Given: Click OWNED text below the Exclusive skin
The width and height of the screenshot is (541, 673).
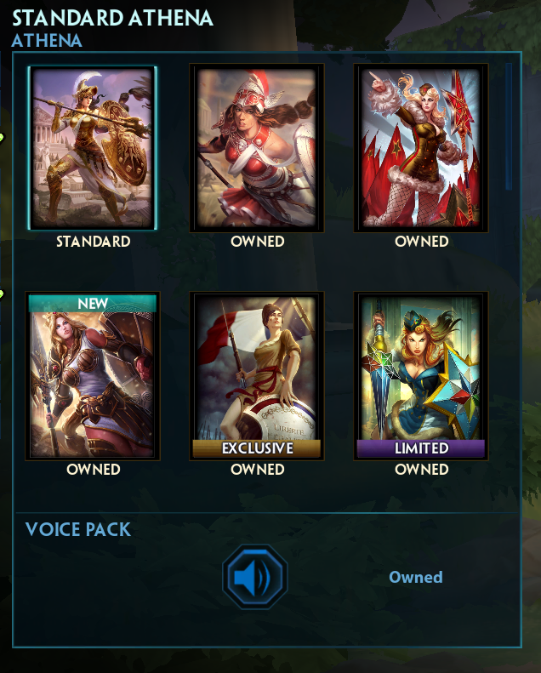Looking at the screenshot, I should point(258,470).
